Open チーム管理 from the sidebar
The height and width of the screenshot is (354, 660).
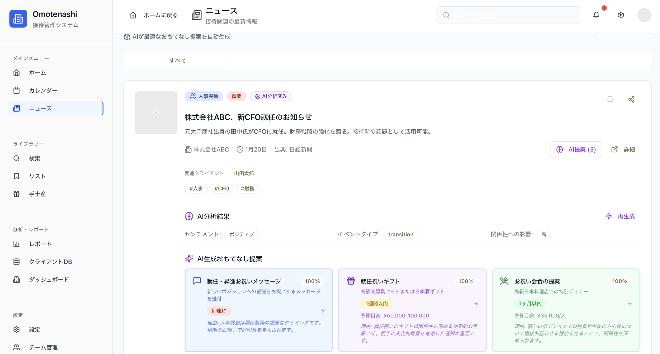click(x=43, y=347)
